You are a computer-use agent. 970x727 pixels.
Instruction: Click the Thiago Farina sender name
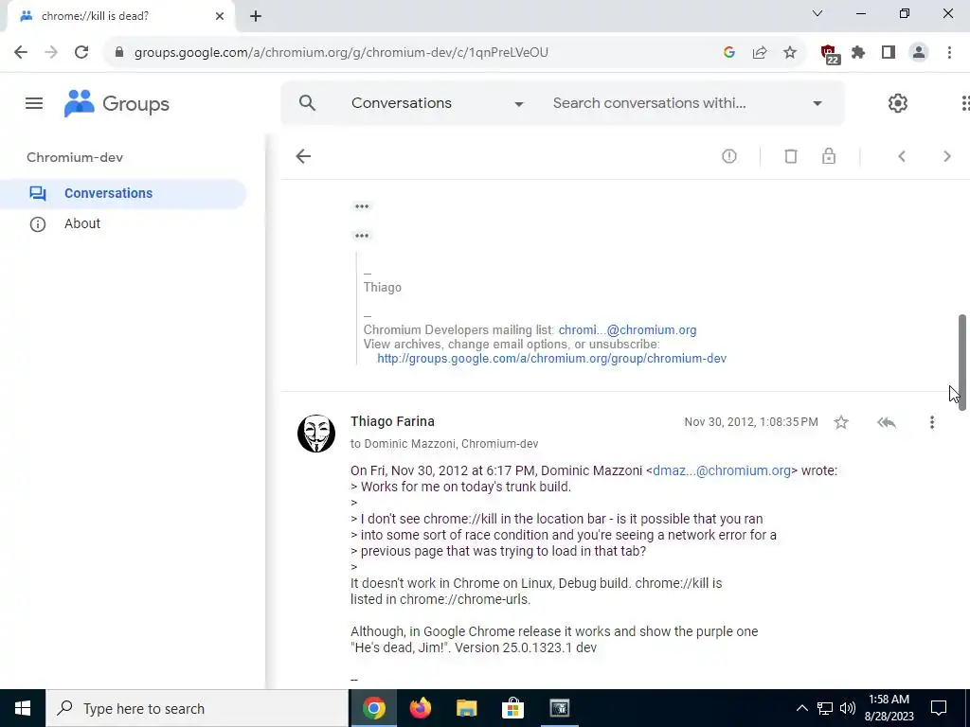(x=393, y=421)
